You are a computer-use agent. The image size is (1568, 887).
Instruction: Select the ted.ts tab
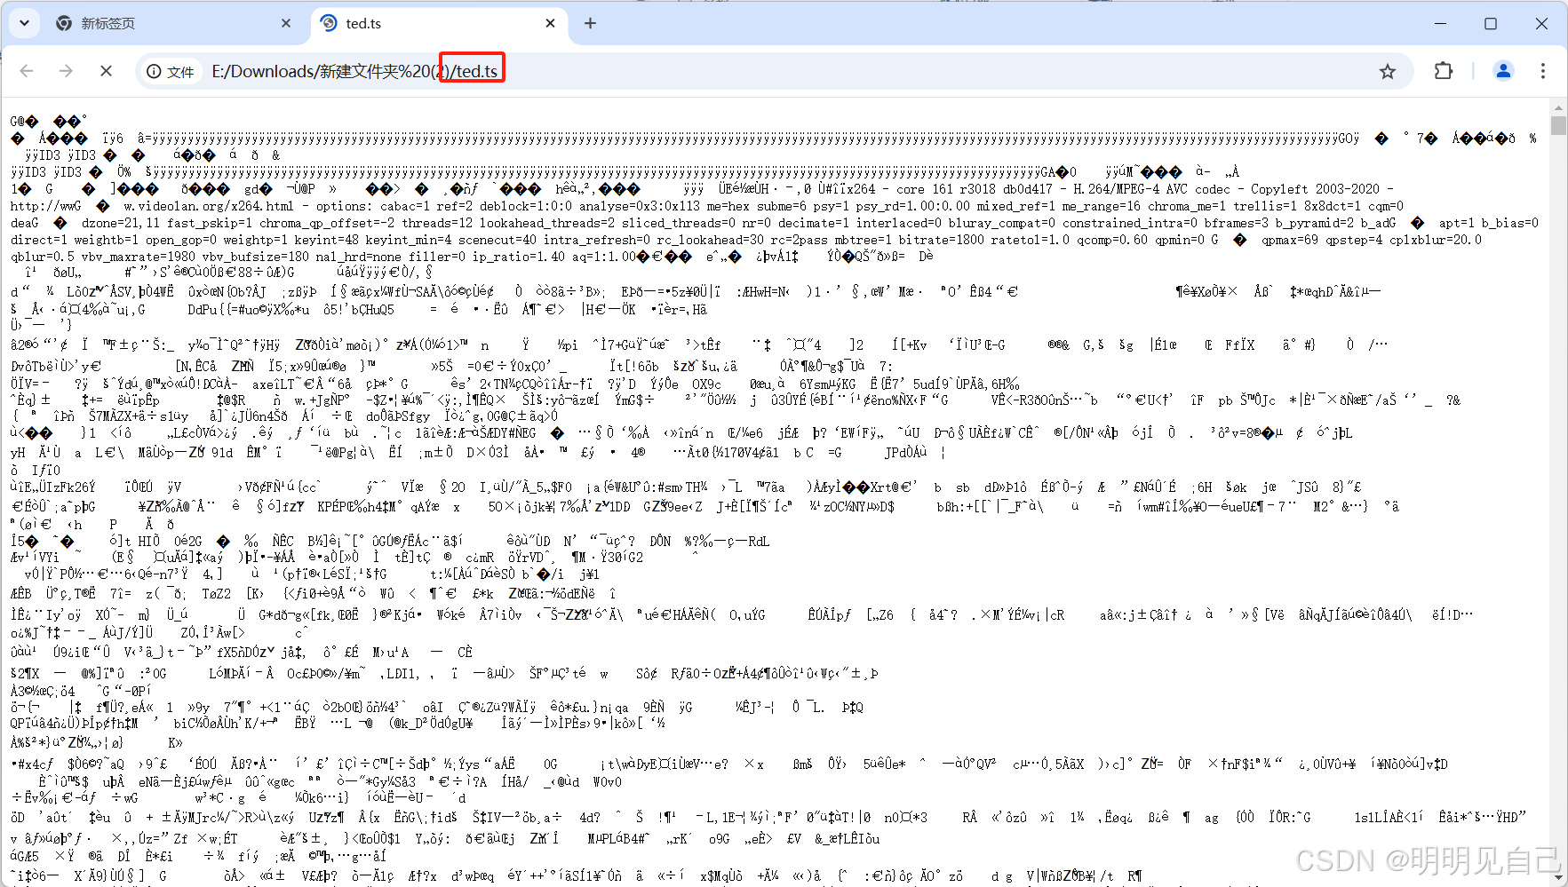coord(441,23)
